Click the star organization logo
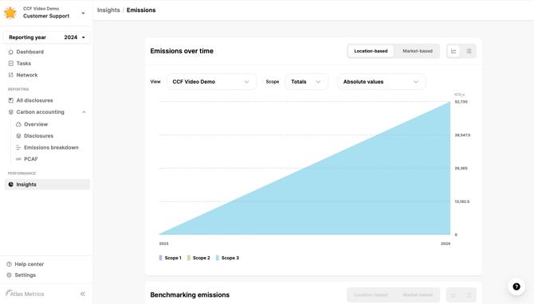534x304 pixels. (10, 13)
